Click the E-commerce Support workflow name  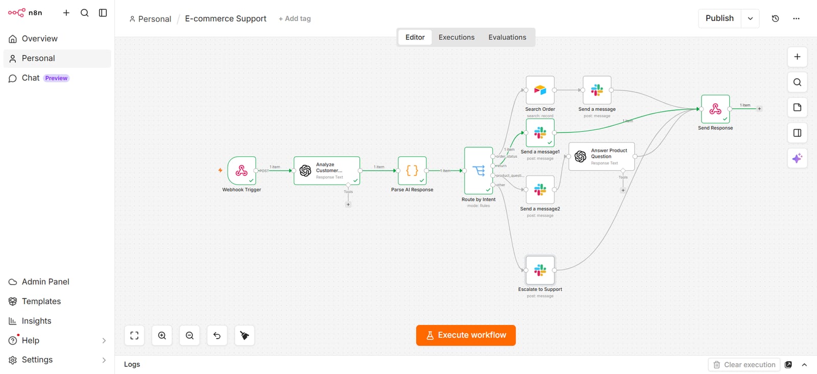pos(226,19)
